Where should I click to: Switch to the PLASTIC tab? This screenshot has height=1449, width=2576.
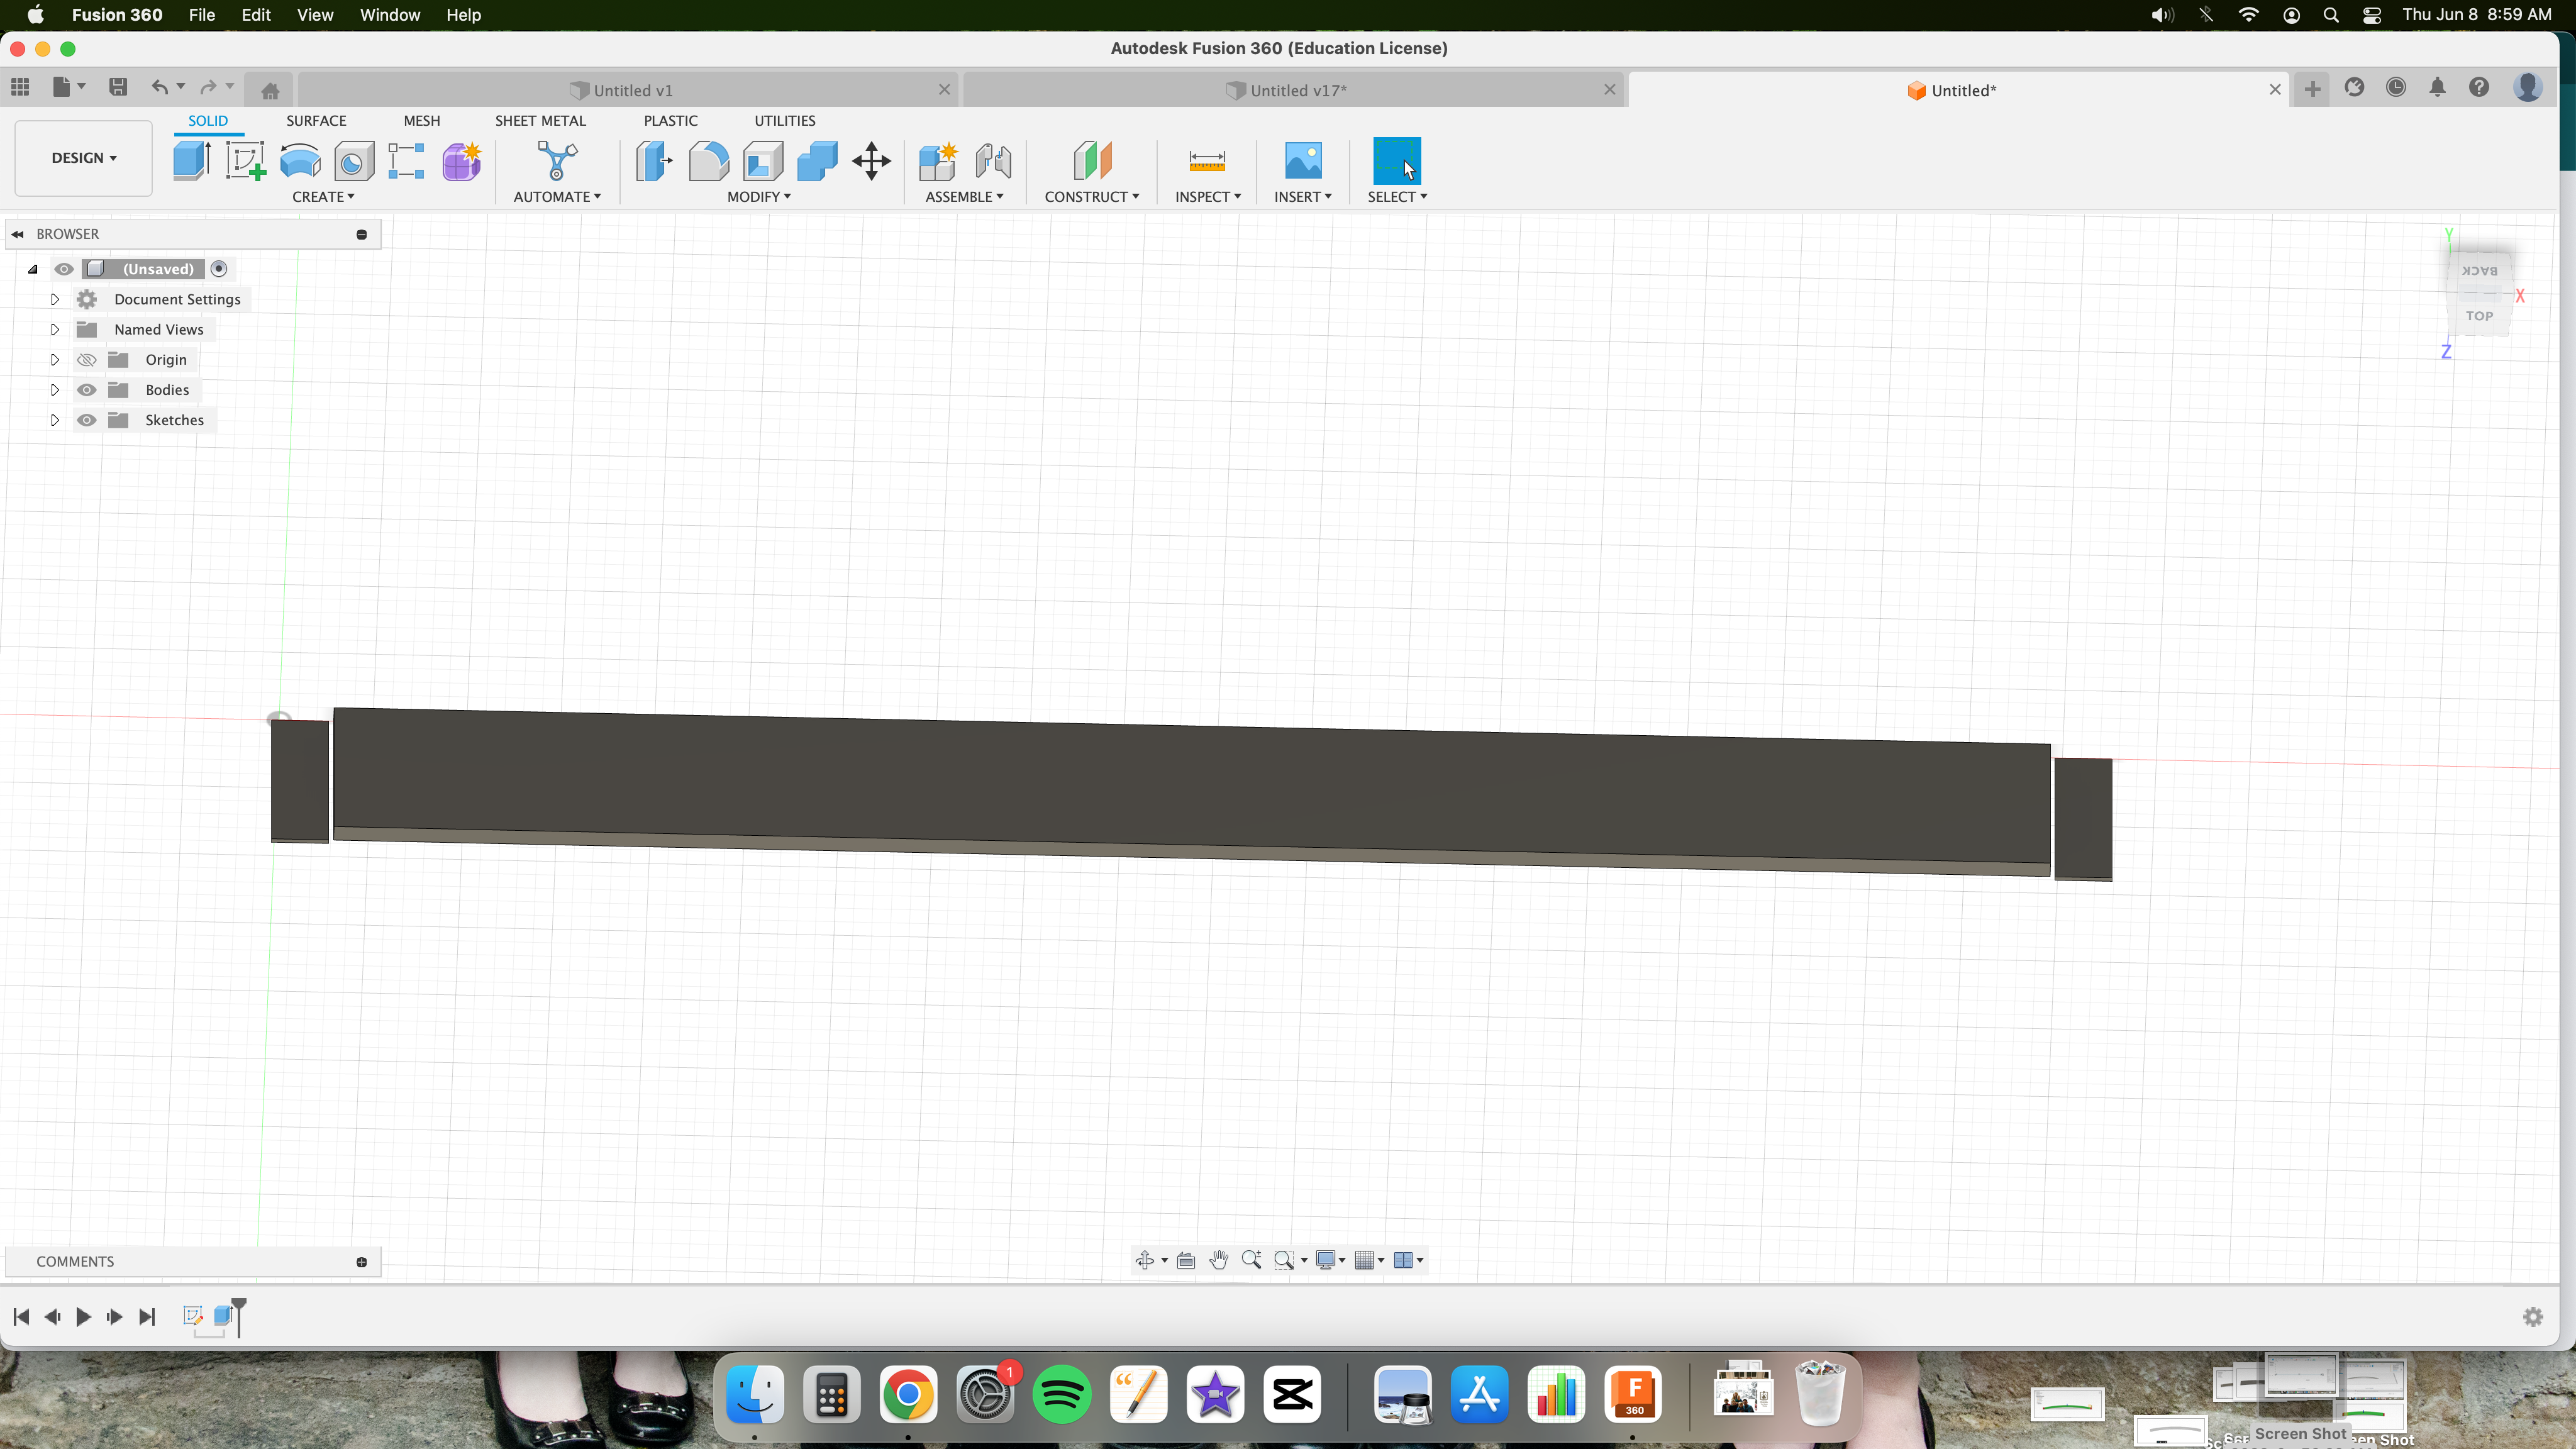point(671,121)
